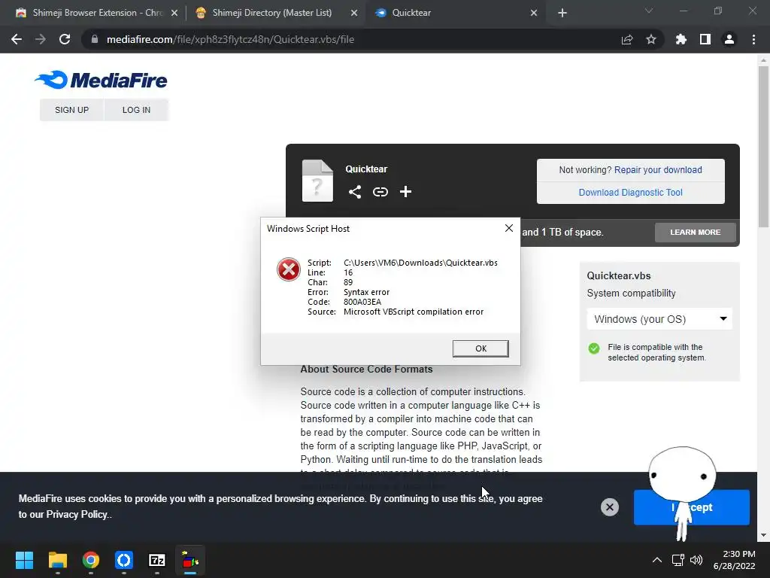Screen dimensions: 770x578
Task: Click the tab search chevron in title bar
Action: click(x=649, y=11)
